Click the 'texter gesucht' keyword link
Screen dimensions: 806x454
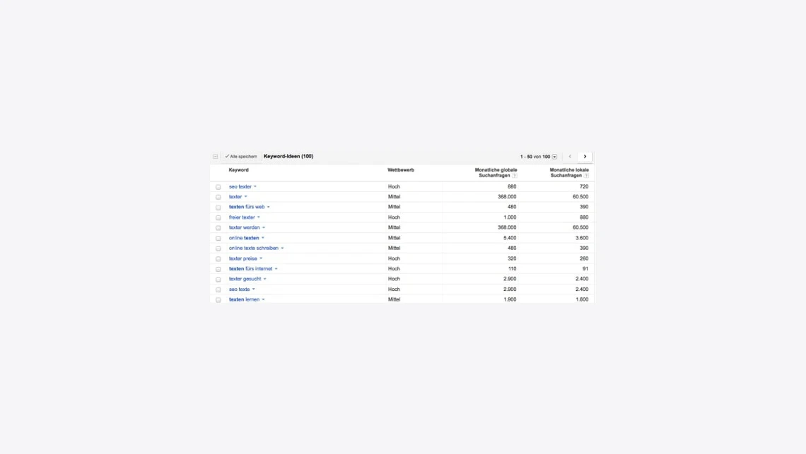[x=245, y=279]
